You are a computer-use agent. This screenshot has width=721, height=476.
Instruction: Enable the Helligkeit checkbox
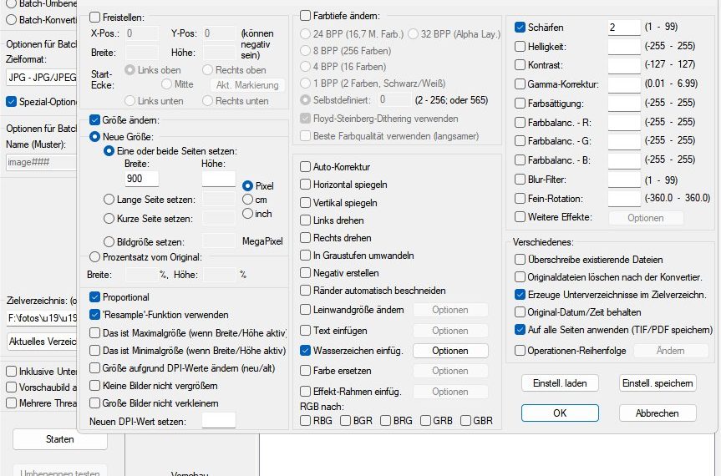point(520,46)
